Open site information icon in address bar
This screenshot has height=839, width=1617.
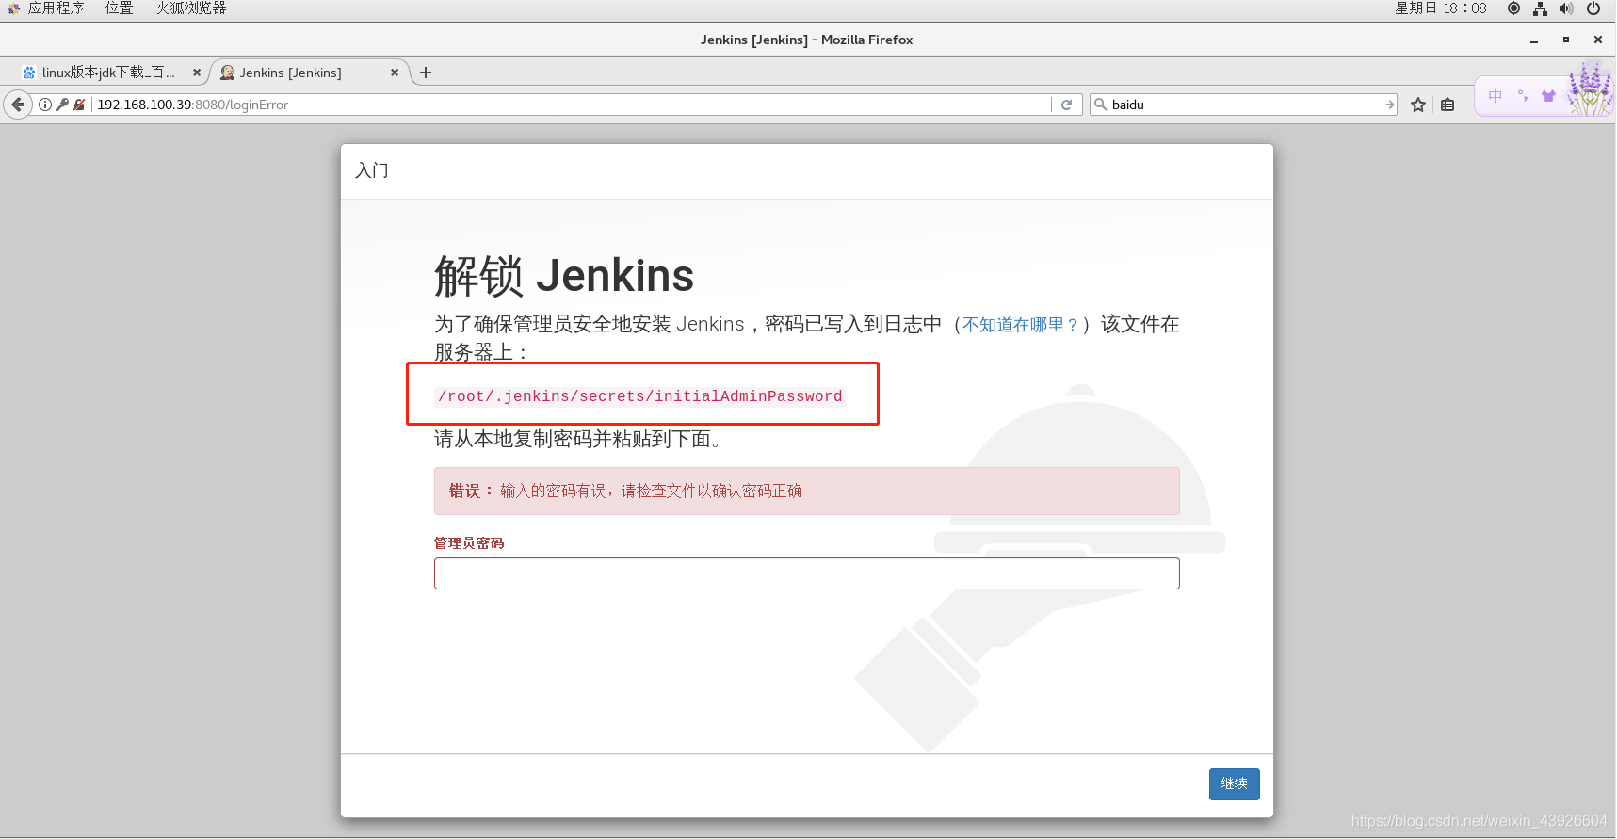click(45, 105)
